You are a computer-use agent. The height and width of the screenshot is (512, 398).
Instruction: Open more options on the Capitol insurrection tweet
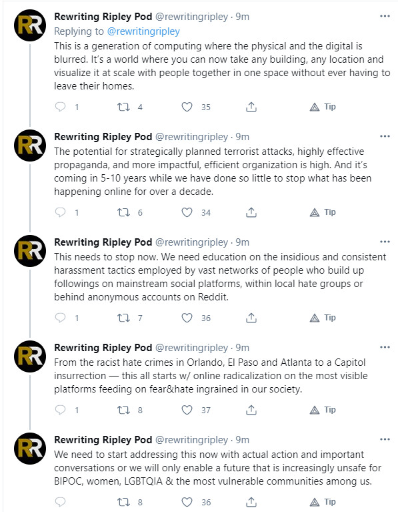[x=385, y=347]
